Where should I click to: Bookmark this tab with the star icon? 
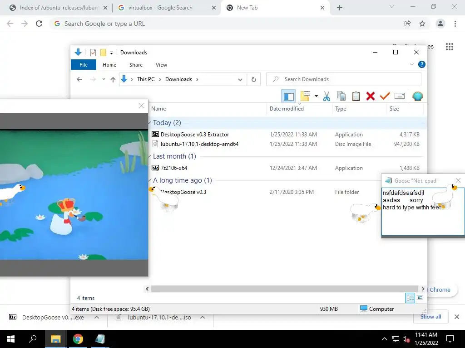(x=422, y=24)
